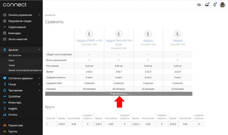The image size is (228, 135).
Task: Open Группы menu item
Action: [x=13, y=131]
